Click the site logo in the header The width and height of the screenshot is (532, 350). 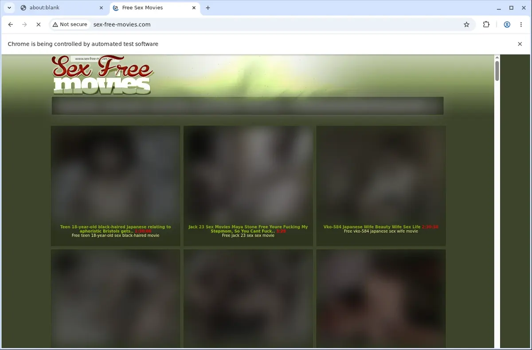click(103, 74)
